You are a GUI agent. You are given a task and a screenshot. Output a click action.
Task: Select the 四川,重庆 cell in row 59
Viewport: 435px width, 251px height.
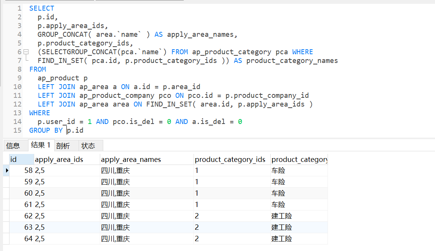(x=115, y=182)
